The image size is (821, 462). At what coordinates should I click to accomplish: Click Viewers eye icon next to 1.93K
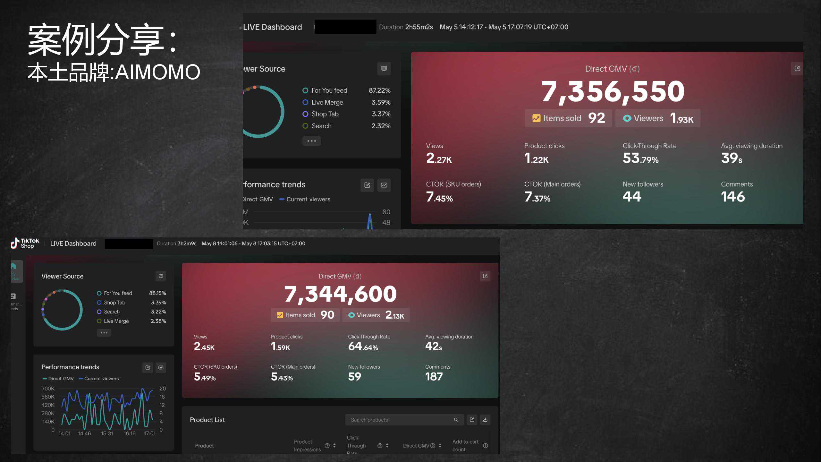pos(627,118)
